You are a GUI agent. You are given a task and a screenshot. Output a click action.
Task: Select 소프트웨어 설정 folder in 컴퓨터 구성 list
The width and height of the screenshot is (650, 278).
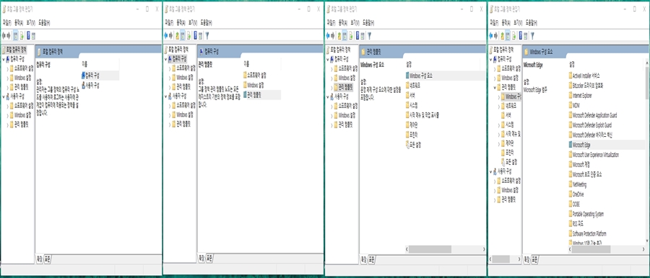pos(254,75)
